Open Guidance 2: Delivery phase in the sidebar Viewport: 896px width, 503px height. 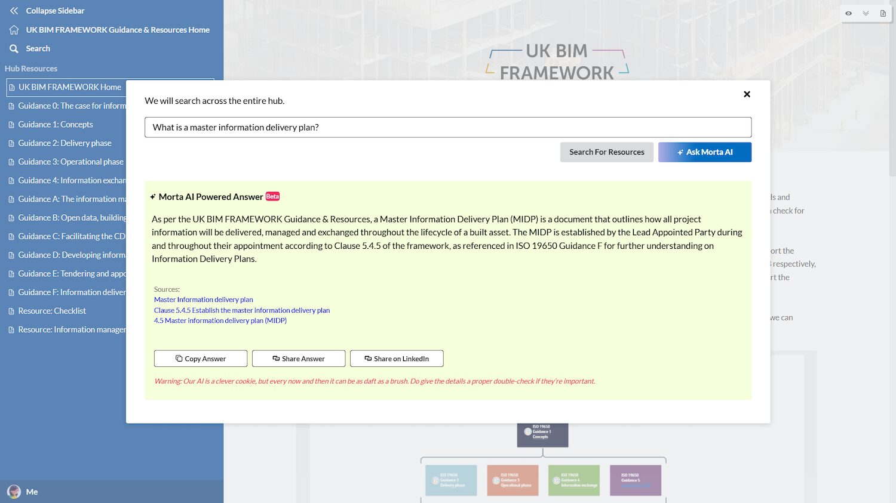(65, 143)
